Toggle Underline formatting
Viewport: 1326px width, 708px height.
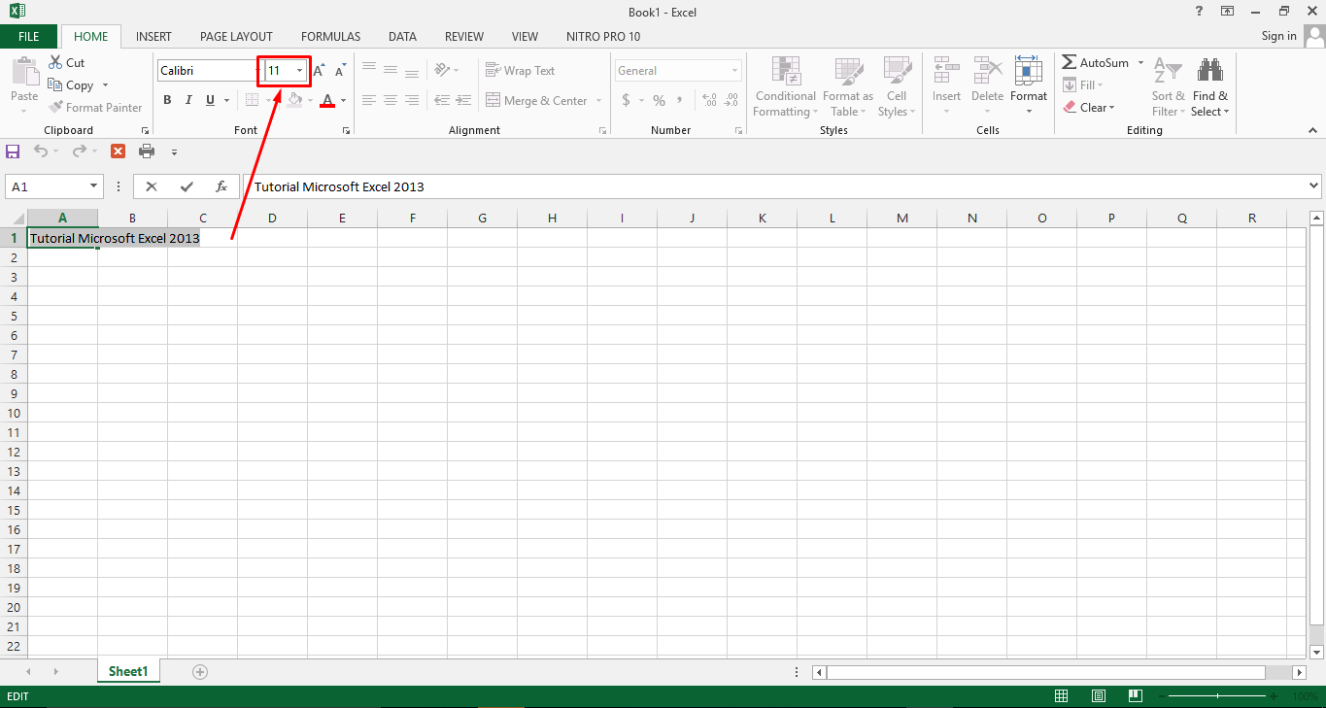click(210, 100)
